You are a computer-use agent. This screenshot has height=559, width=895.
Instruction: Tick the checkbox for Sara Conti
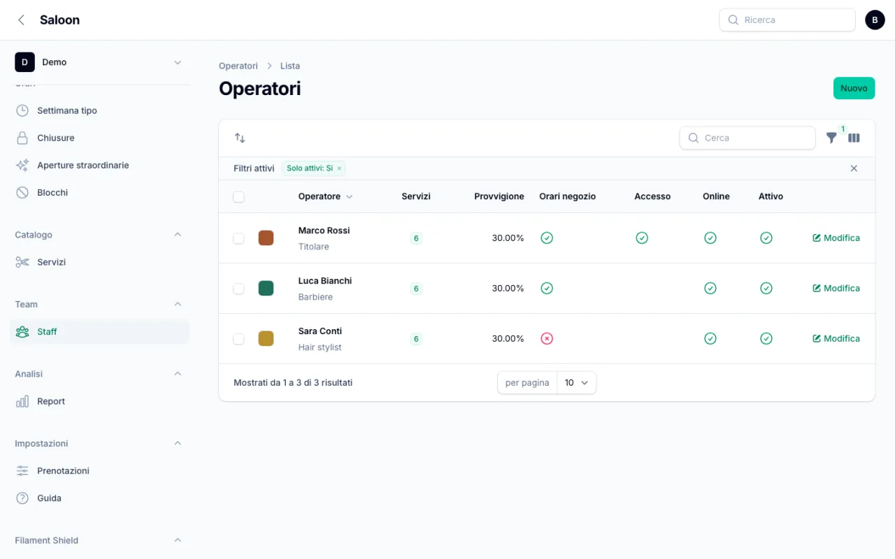pos(238,339)
